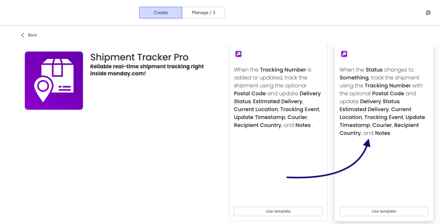The height and width of the screenshot is (224, 440).
Task: Click the Back arrow chevron
Action: point(23,35)
